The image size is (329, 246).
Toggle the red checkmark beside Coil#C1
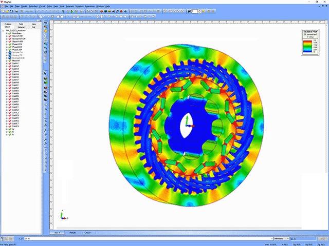[x=9, y=107]
